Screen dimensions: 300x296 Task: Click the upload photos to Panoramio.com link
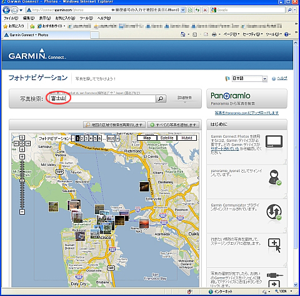pyautogui.click(x=247, y=113)
